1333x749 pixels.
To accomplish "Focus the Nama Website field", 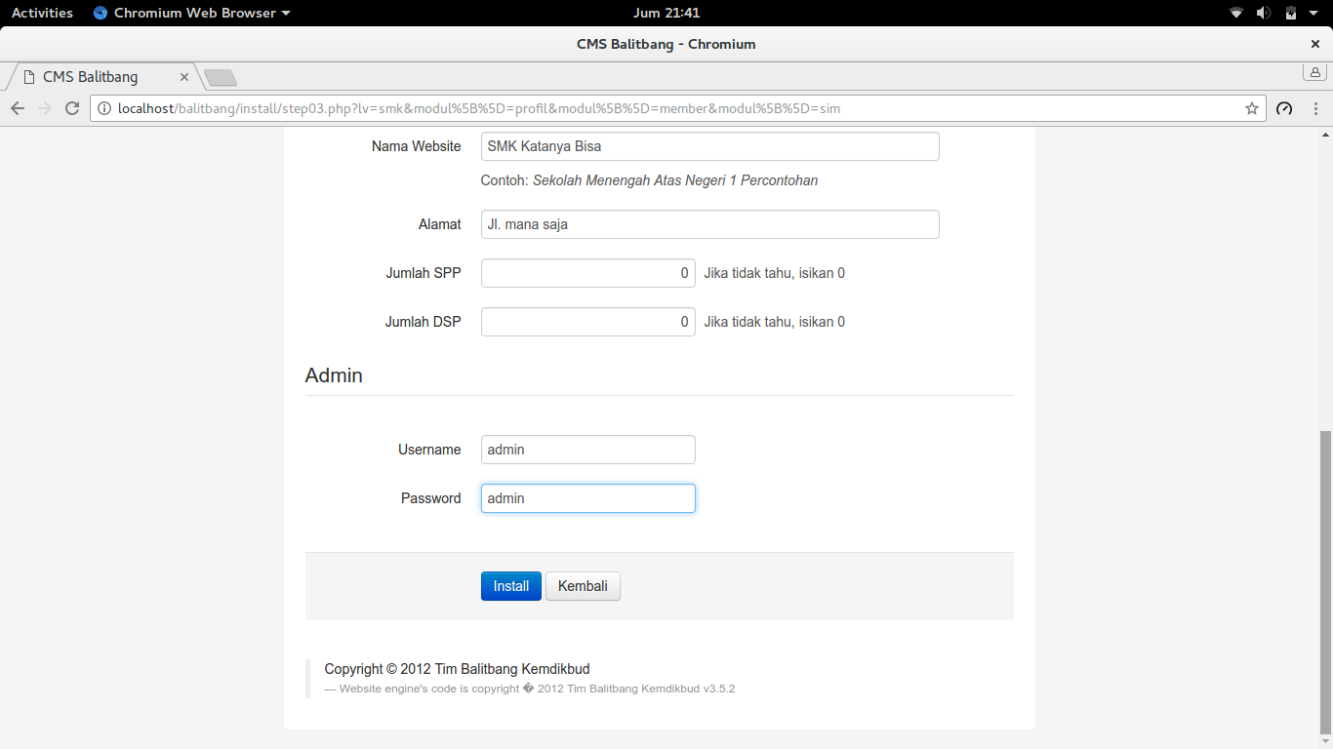I will pyautogui.click(x=710, y=146).
